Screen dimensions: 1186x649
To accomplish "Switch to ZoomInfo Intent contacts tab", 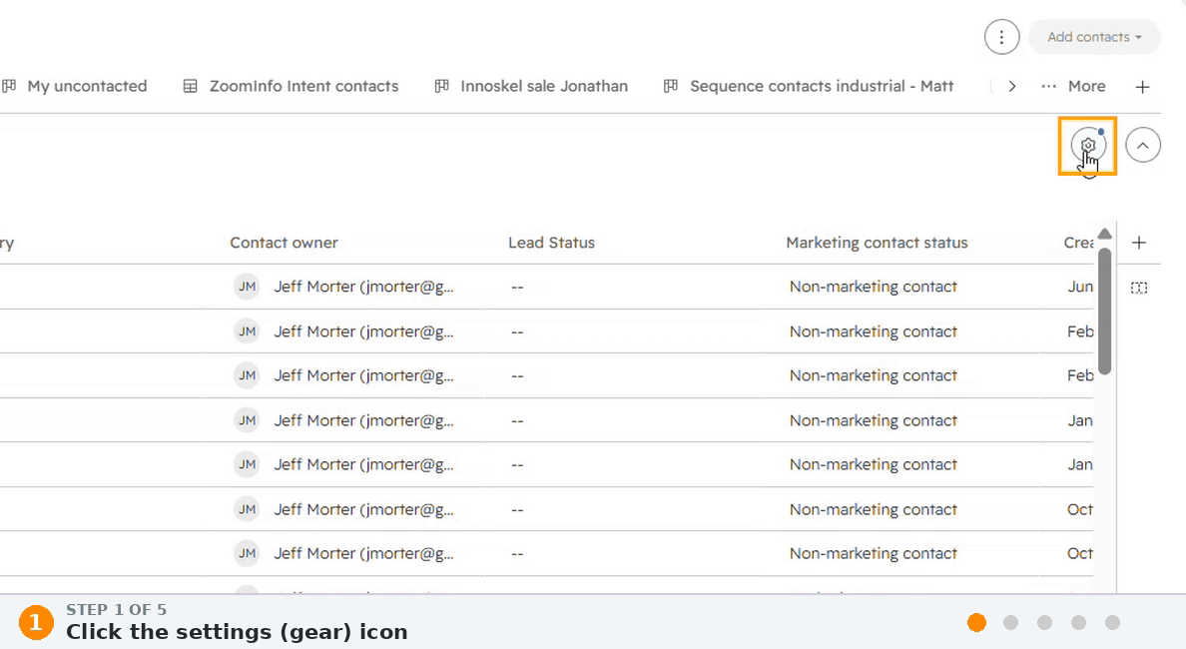I will pyautogui.click(x=303, y=86).
